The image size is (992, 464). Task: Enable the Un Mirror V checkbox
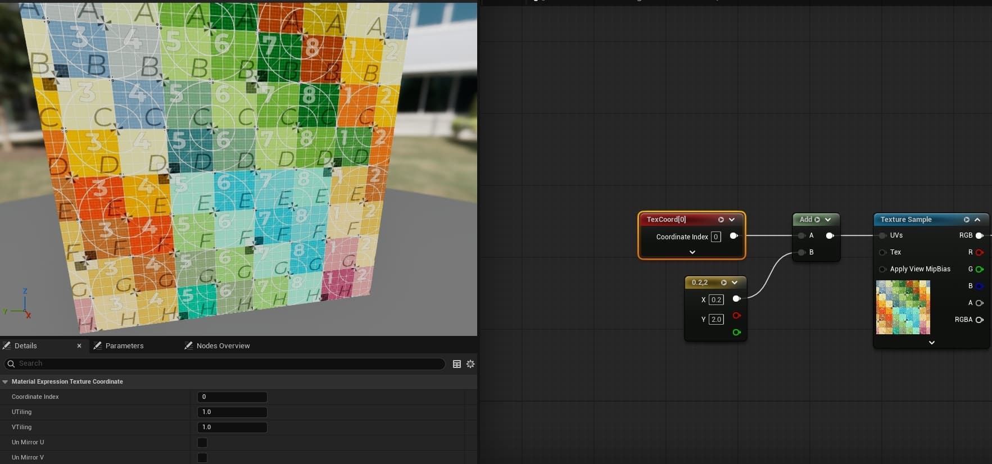(x=202, y=458)
